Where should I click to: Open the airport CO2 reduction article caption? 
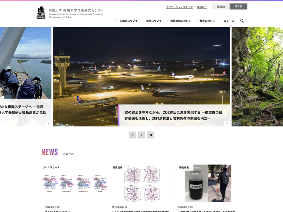[174, 115]
